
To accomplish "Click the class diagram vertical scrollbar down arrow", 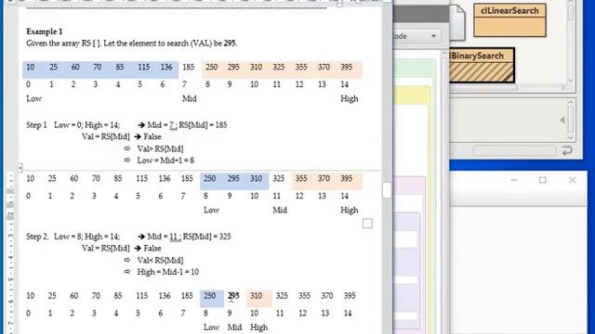I will [x=570, y=81].
